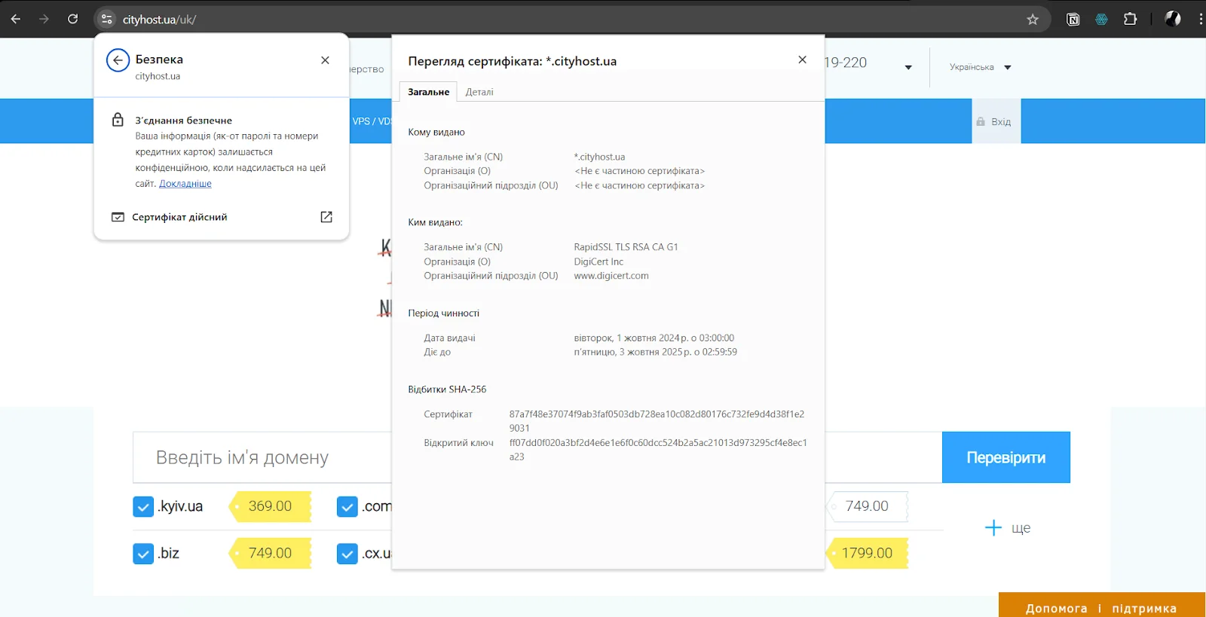Screen dimensions: 1206x617
Task: Click the browser forward arrow
Action: pyautogui.click(x=44, y=19)
